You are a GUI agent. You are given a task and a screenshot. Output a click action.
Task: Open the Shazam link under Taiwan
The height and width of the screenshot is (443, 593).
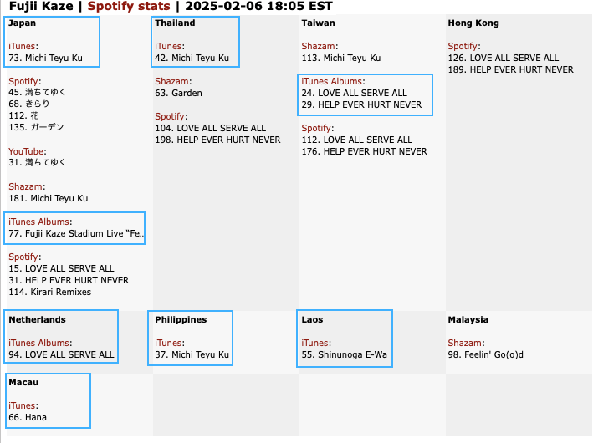tap(319, 46)
